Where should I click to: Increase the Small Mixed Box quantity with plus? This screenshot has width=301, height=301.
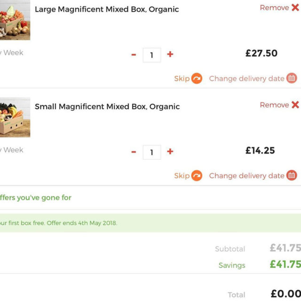coord(170,151)
